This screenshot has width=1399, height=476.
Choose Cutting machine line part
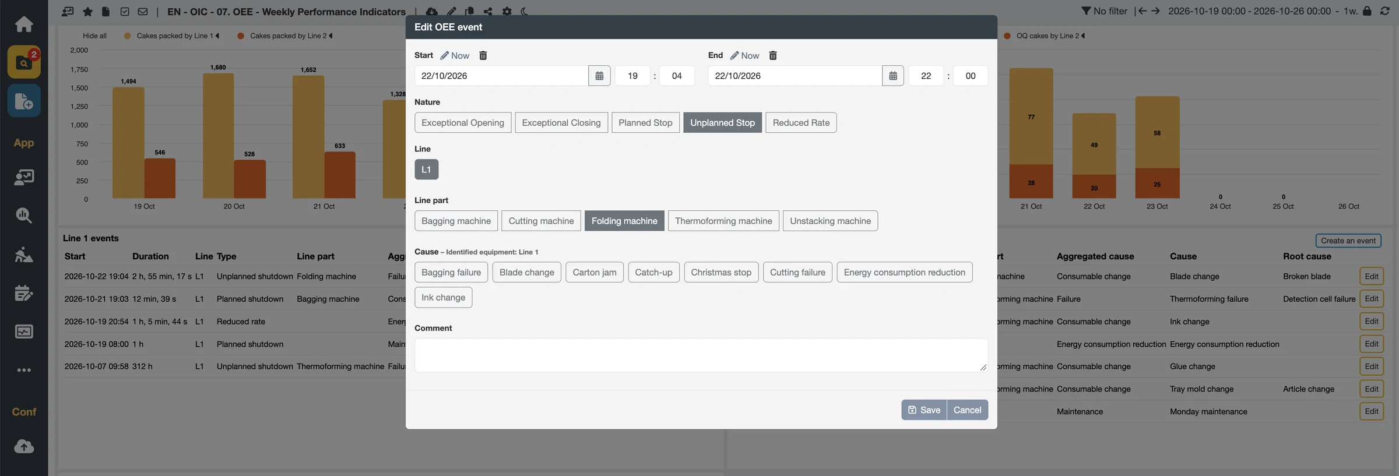coord(541,221)
